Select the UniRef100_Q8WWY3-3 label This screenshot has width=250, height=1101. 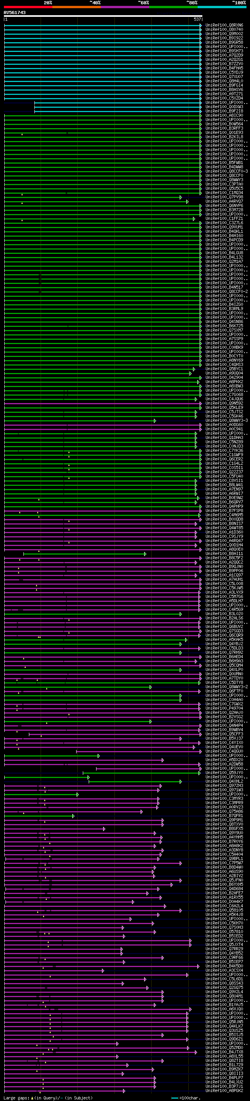227,421
